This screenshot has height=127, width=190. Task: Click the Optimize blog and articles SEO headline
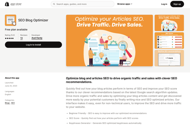(121, 80)
